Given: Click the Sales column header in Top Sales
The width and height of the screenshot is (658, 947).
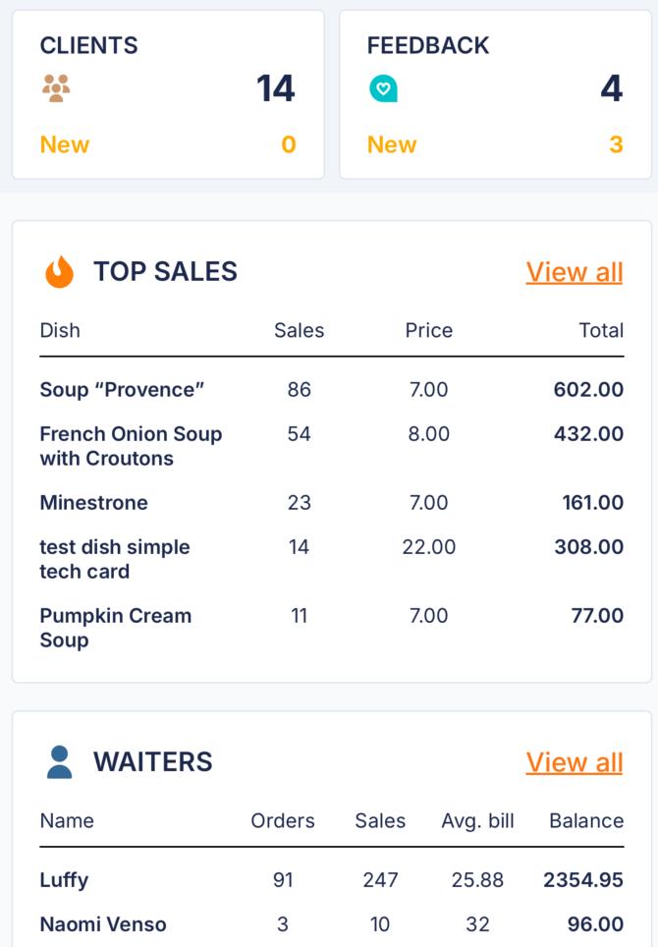Looking at the screenshot, I should 299,331.
